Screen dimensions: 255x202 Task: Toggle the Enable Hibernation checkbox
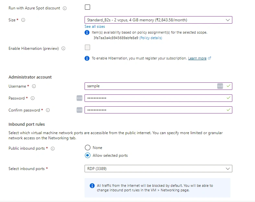tap(87, 48)
